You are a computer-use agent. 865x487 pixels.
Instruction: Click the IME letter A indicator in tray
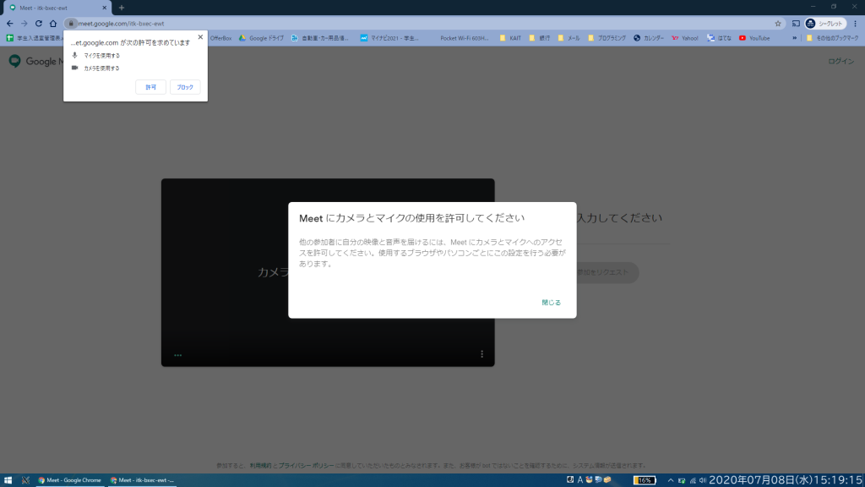click(579, 480)
